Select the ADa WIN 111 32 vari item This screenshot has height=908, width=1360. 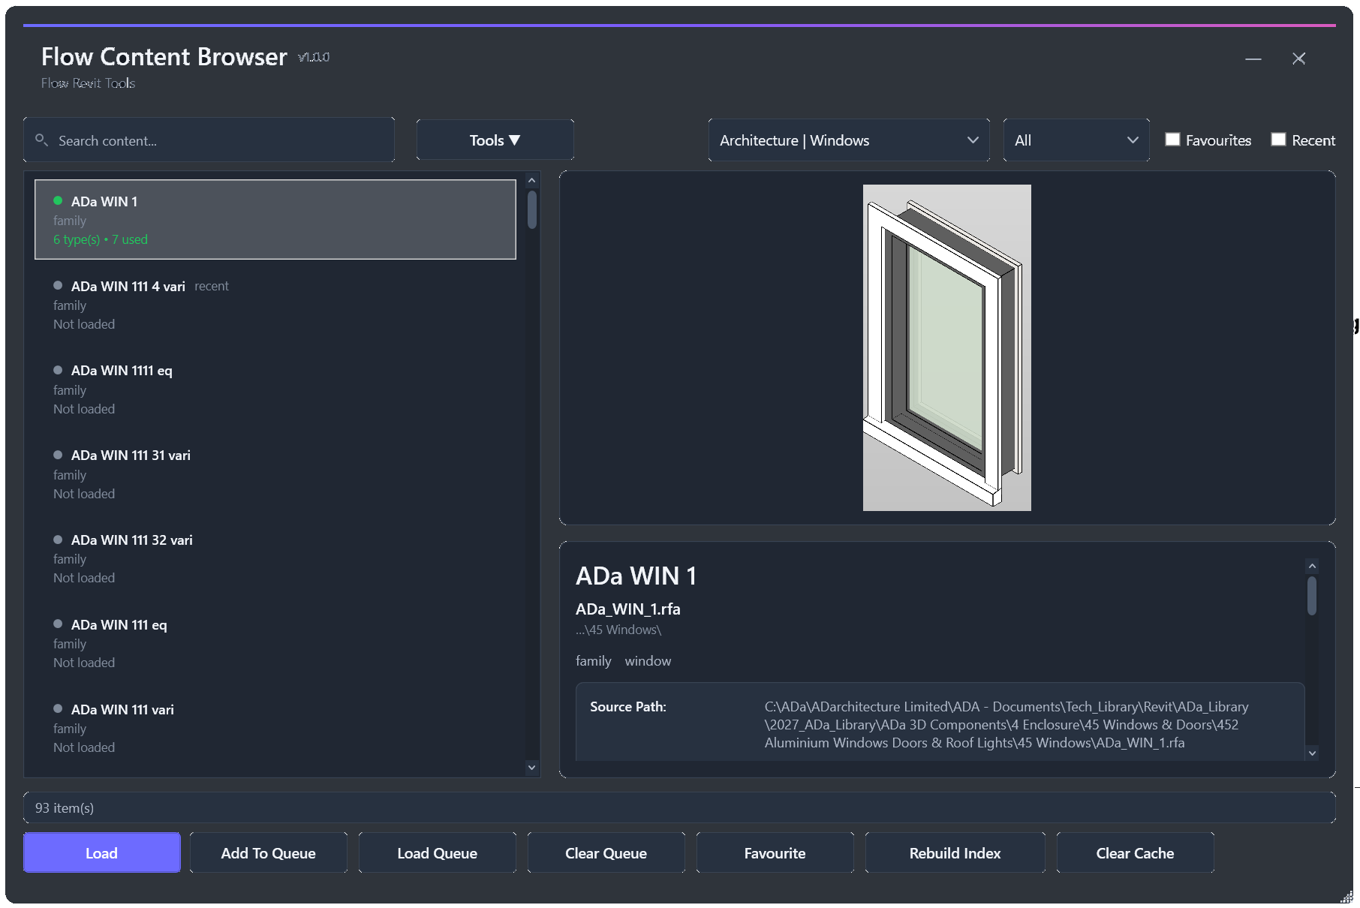(275, 558)
